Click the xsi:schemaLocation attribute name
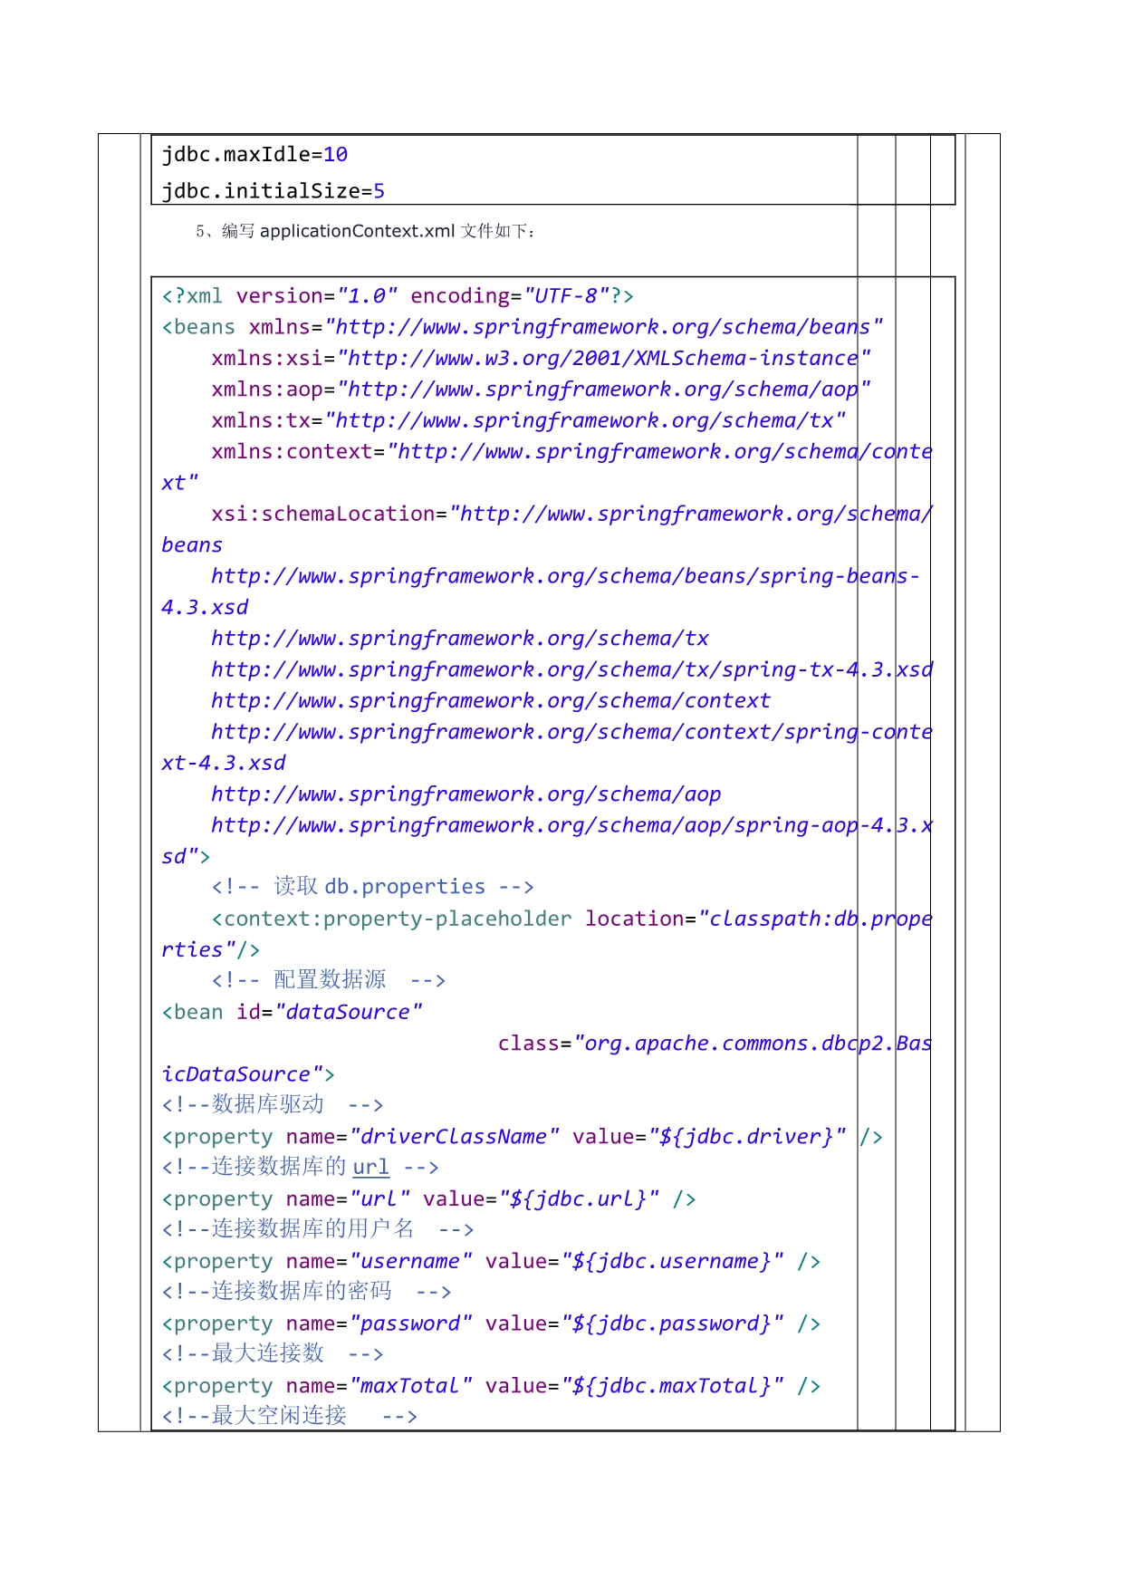 322,515
